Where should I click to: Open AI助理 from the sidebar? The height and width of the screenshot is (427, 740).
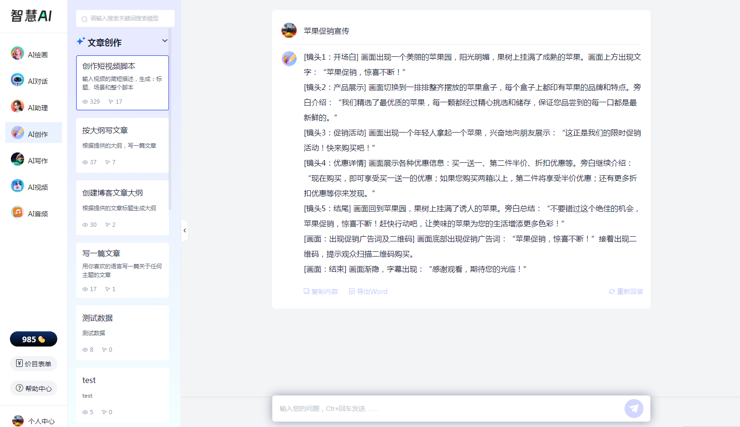tap(33, 107)
